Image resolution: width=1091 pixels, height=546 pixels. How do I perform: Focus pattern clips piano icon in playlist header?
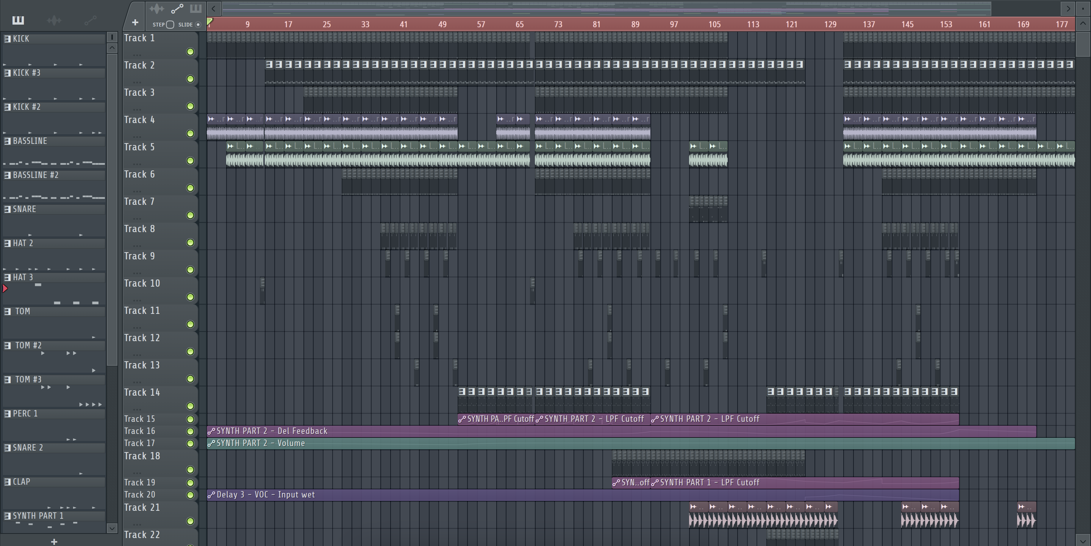pos(196,8)
